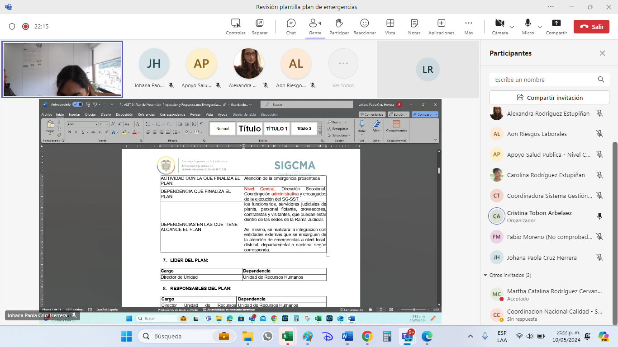Click mic icon next to Aon Riesgos Laborales
Image resolution: width=618 pixels, height=347 pixels.
[599, 134]
